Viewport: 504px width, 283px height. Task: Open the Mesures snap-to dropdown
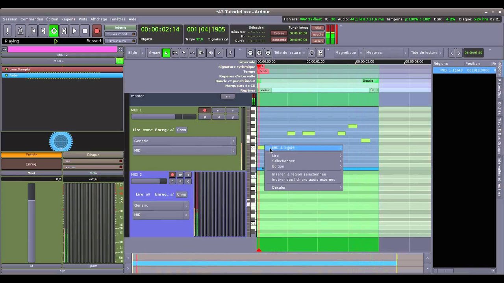click(386, 53)
